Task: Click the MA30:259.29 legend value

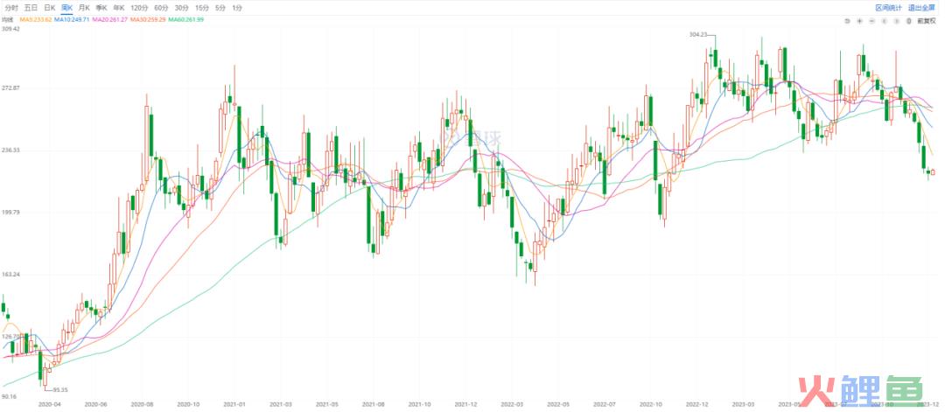Action: pos(148,20)
